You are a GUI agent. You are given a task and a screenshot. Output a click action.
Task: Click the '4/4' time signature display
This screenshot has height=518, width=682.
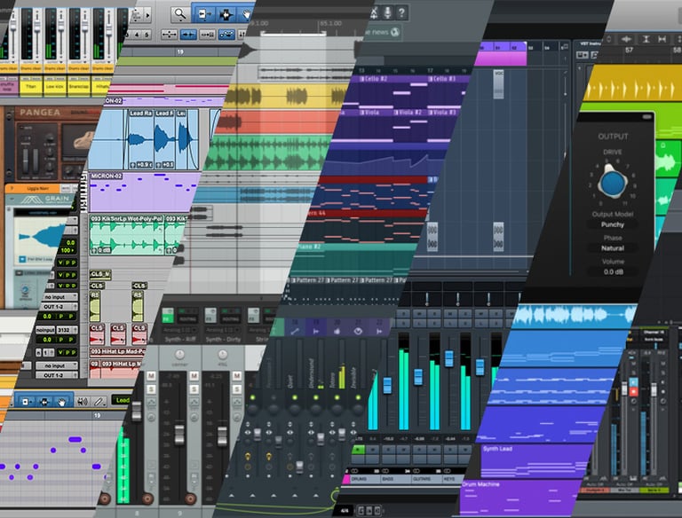(x=345, y=510)
